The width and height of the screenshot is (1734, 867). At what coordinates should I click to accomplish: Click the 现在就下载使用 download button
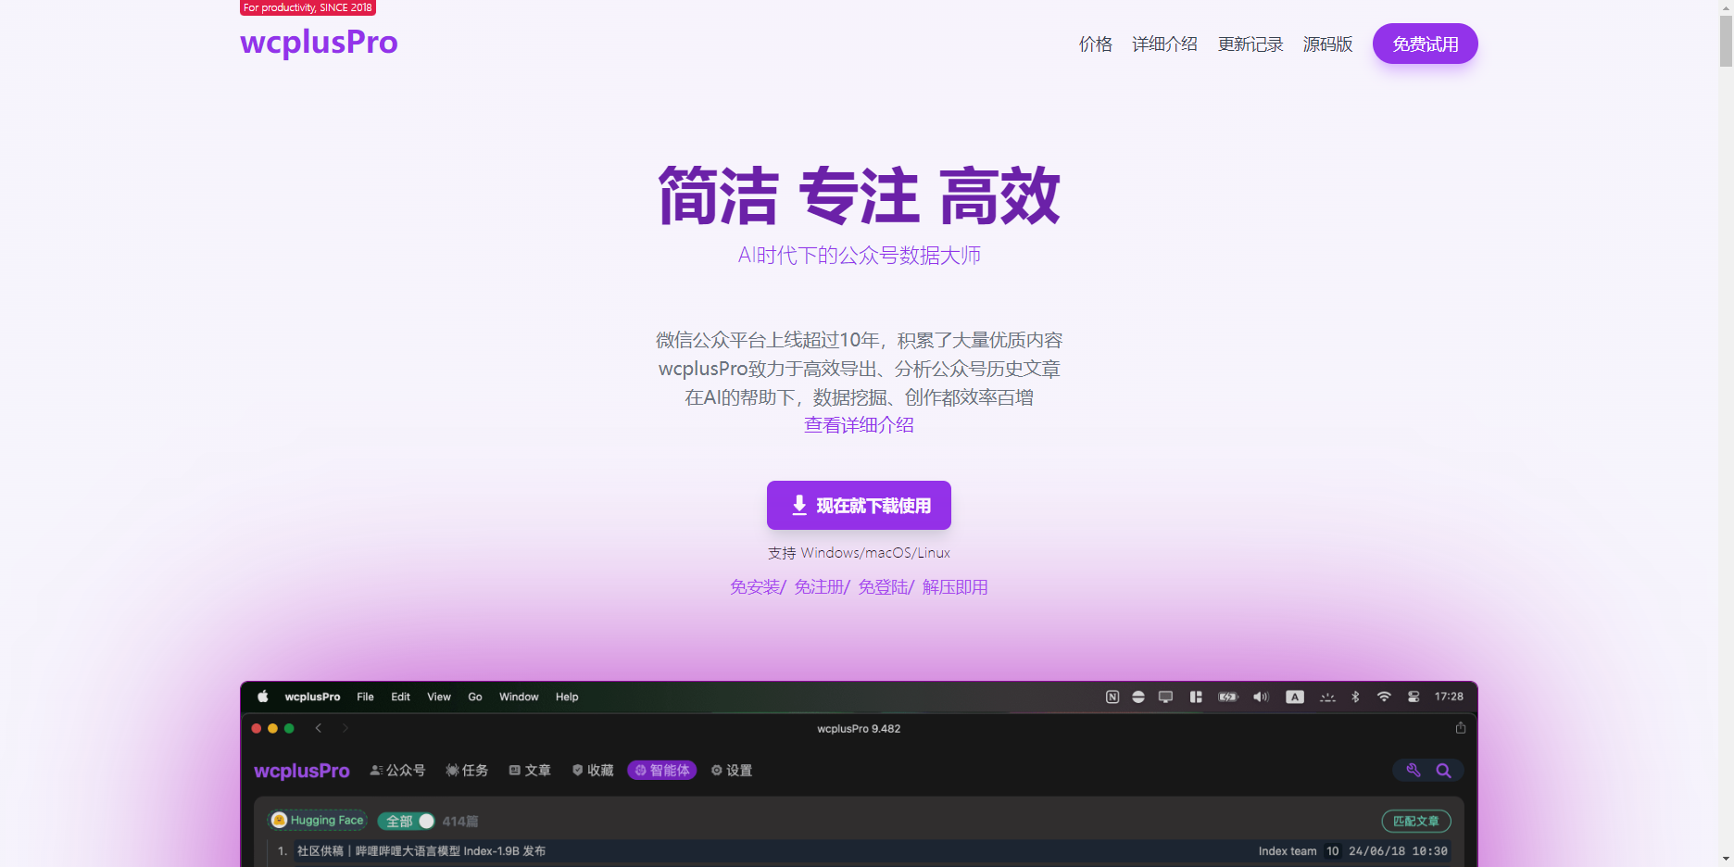tap(859, 505)
